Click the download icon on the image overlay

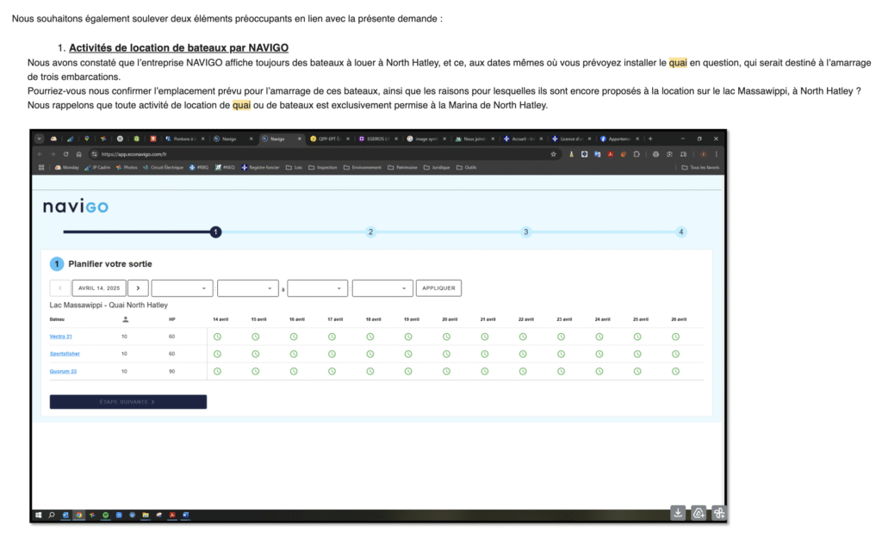coord(678,512)
